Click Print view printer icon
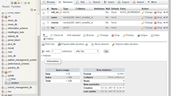 43,44
